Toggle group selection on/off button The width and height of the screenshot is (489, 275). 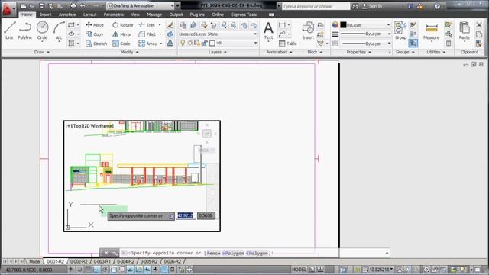413,44
